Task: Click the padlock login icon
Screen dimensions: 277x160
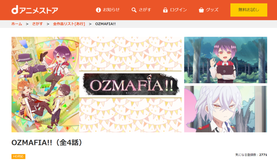Action: (x=165, y=10)
